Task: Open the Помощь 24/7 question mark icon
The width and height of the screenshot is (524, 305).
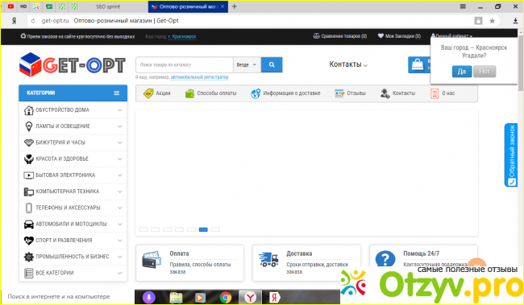Action: (x=385, y=259)
